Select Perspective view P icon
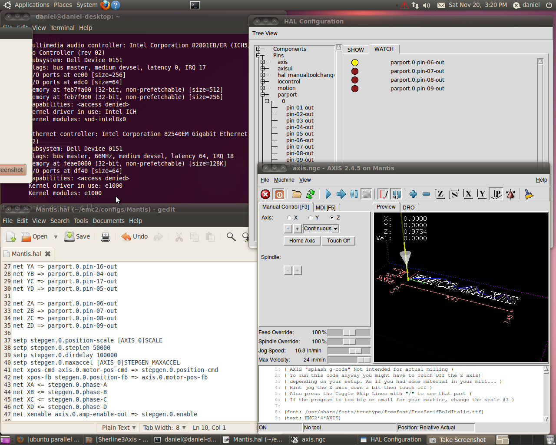This screenshot has height=445, width=556. pyautogui.click(x=496, y=194)
